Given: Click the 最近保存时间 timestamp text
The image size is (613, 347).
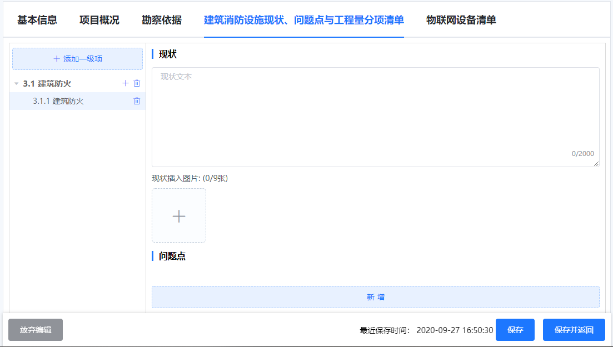Looking at the screenshot, I should (455, 330).
